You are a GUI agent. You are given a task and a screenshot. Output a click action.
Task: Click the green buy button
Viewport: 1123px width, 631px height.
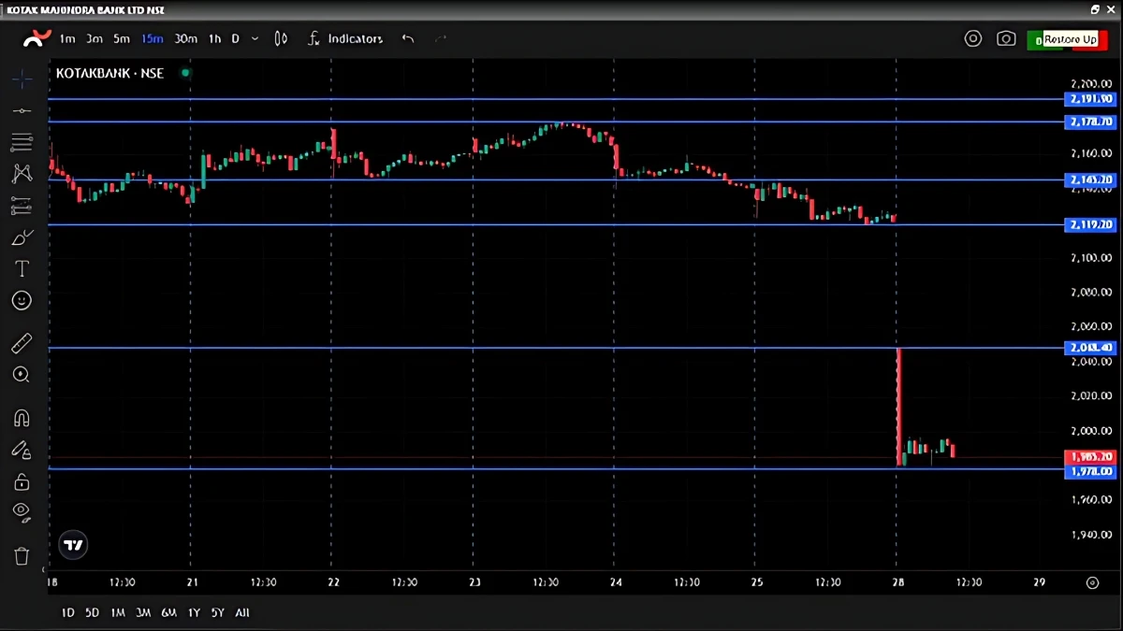point(1037,40)
